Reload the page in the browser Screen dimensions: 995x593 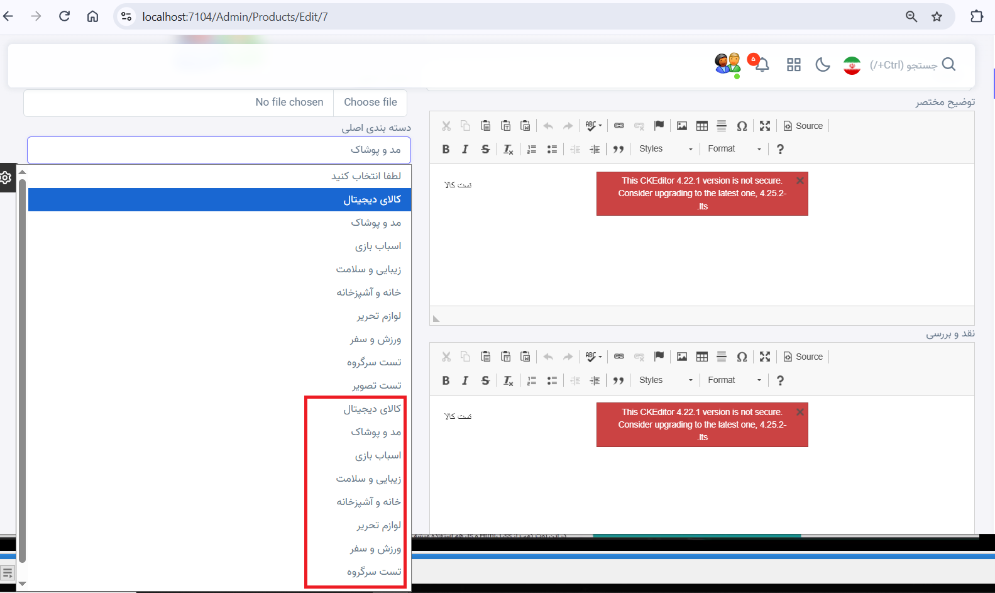click(x=64, y=16)
